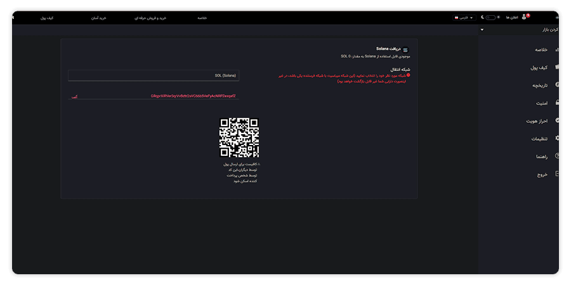Open اعلان ها notifications
Image resolution: width=571 pixels, height=285 pixels.
point(512,18)
